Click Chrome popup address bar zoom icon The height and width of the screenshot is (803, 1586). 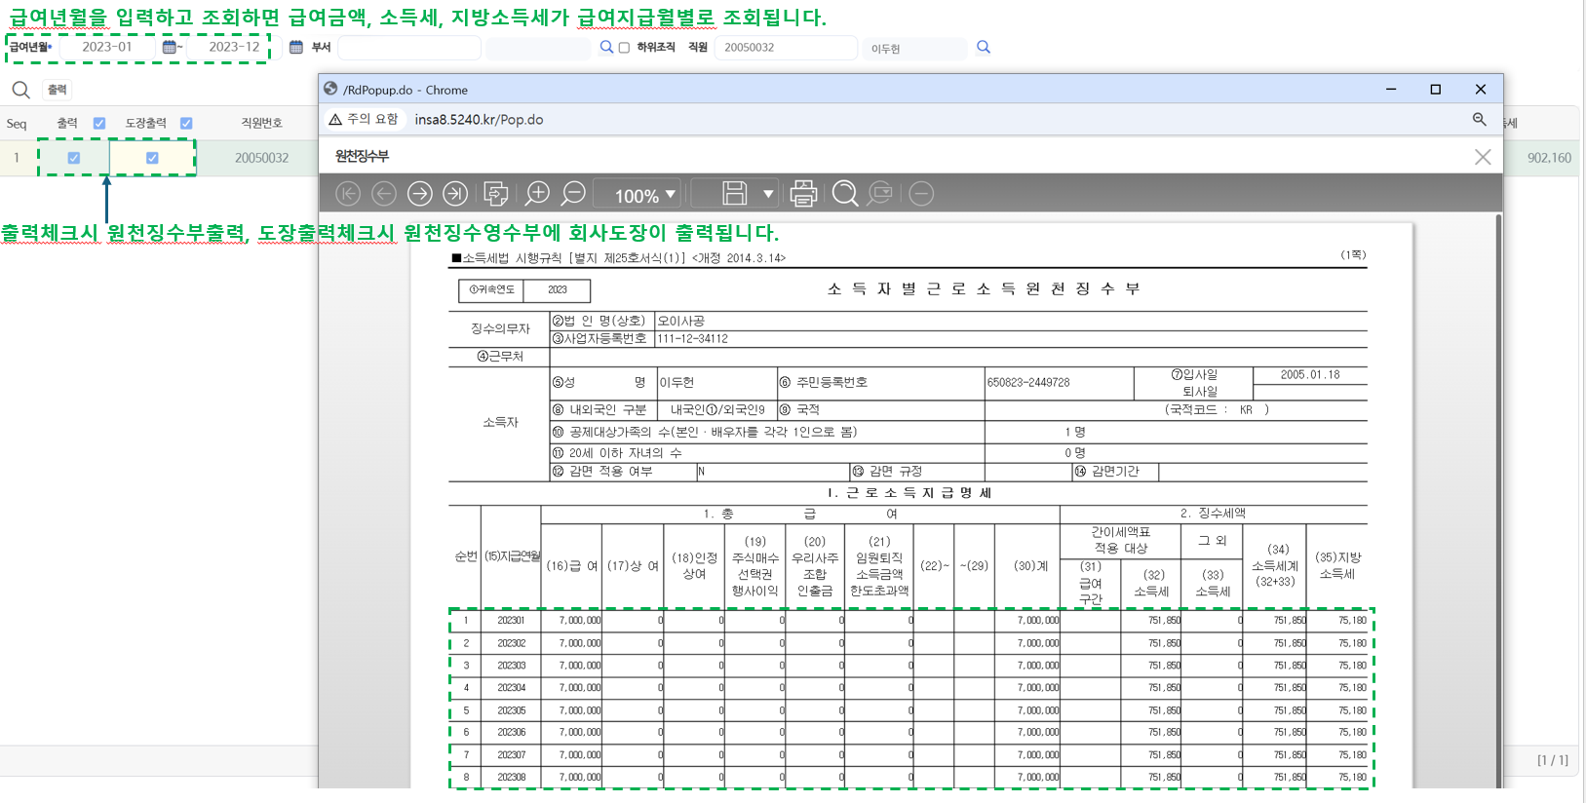pyautogui.click(x=1479, y=119)
